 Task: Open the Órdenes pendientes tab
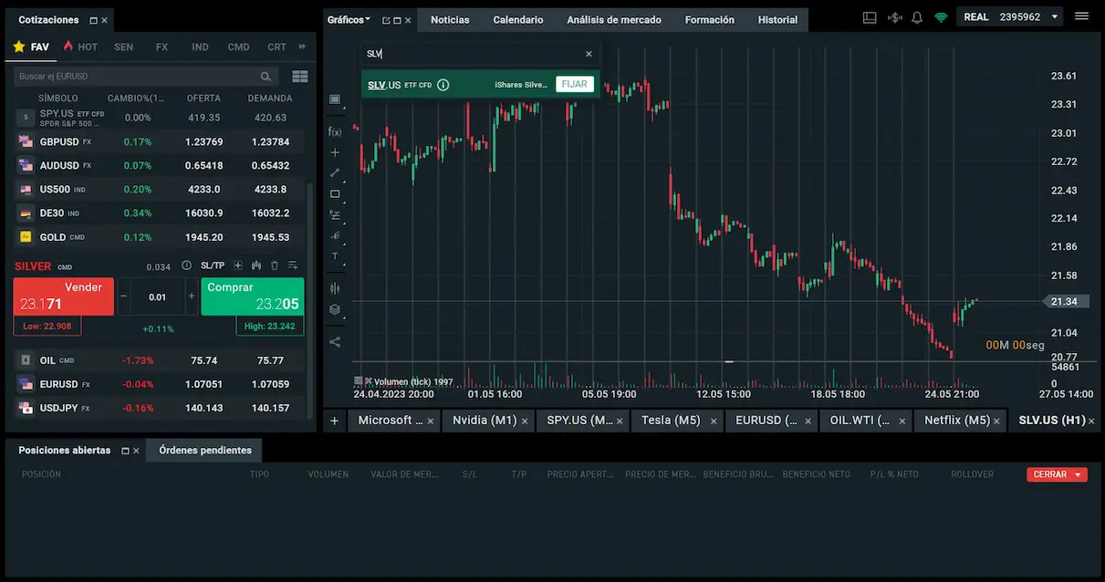pyautogui.click(x=204, y=450)
